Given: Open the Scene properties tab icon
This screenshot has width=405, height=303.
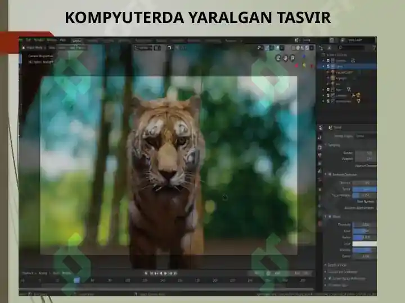Looking at the screenshot, I should coord(319,171).
